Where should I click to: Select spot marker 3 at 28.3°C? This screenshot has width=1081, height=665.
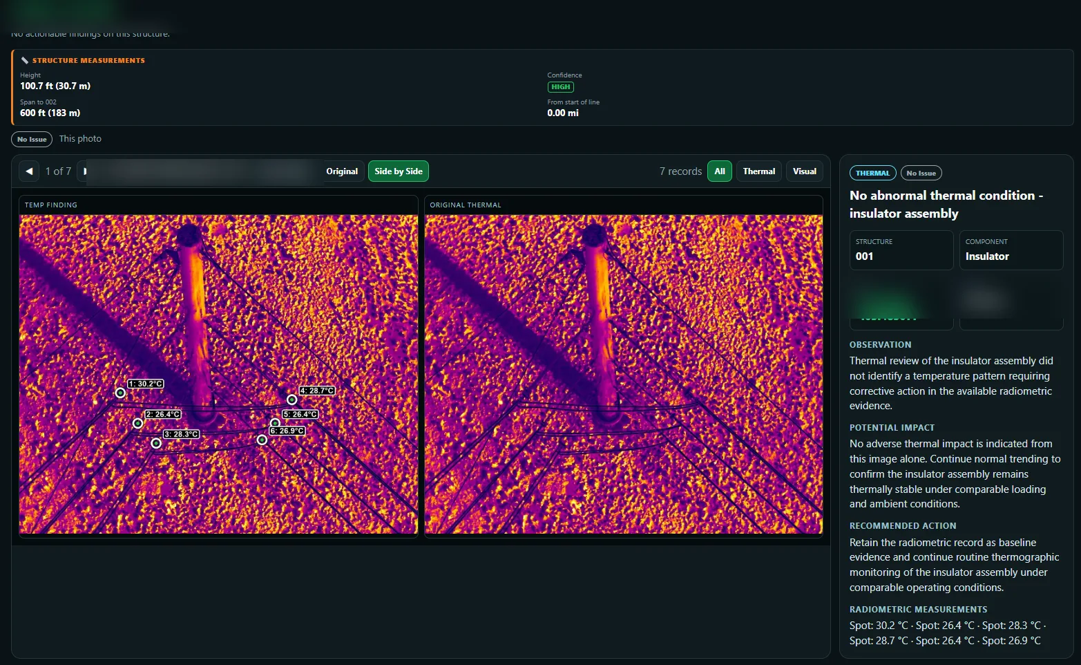pyautogui.click(x=156, y=443)
